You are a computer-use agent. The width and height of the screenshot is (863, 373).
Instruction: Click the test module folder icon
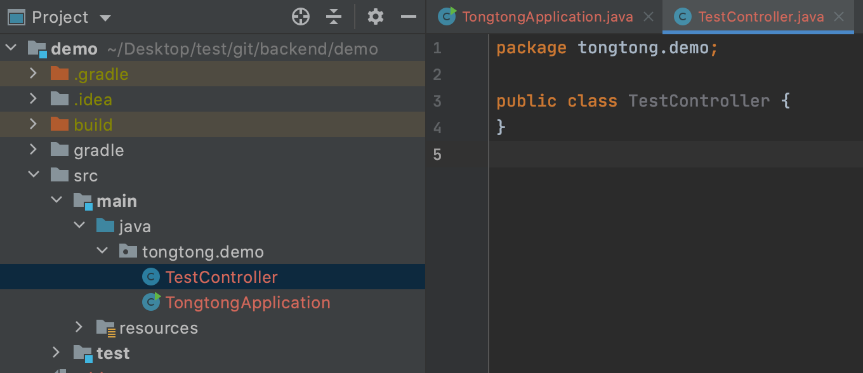click(x=82, y=353)
